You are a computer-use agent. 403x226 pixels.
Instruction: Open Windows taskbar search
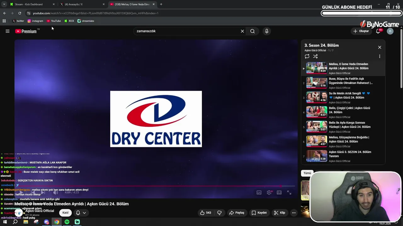tap(15, 222)
